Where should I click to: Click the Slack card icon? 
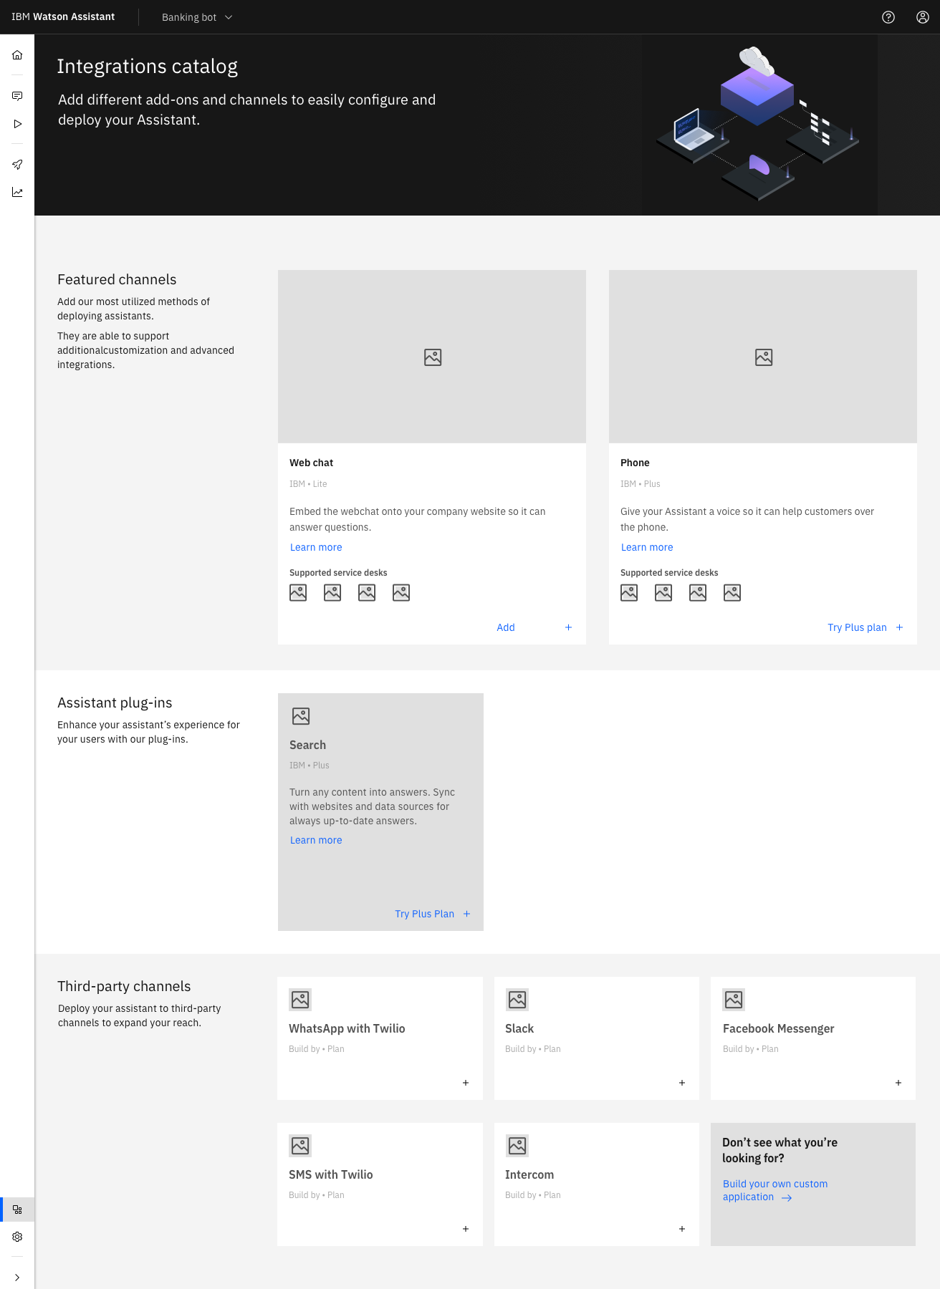coord(517,1000)
